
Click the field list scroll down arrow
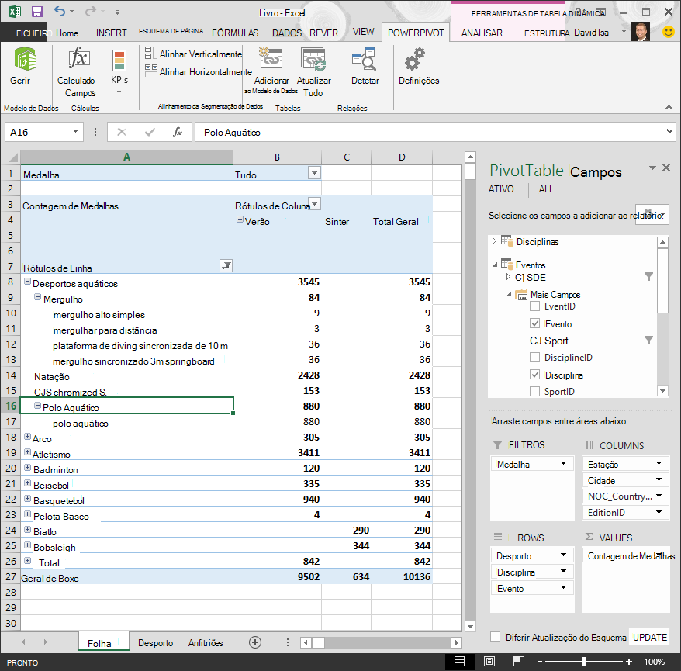click(x=662, y=391)
